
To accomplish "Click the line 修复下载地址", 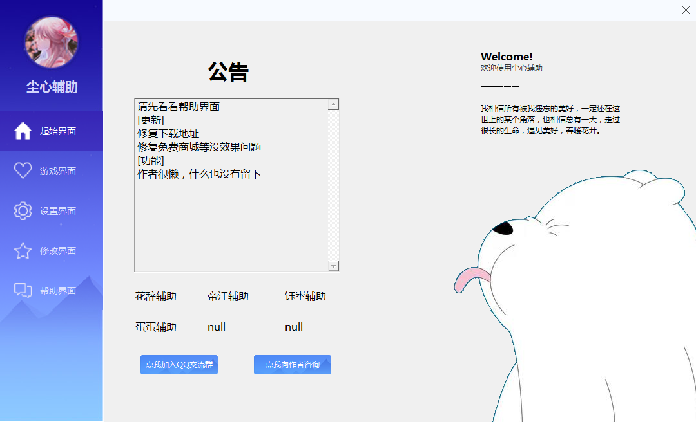I will coord(168,133).
